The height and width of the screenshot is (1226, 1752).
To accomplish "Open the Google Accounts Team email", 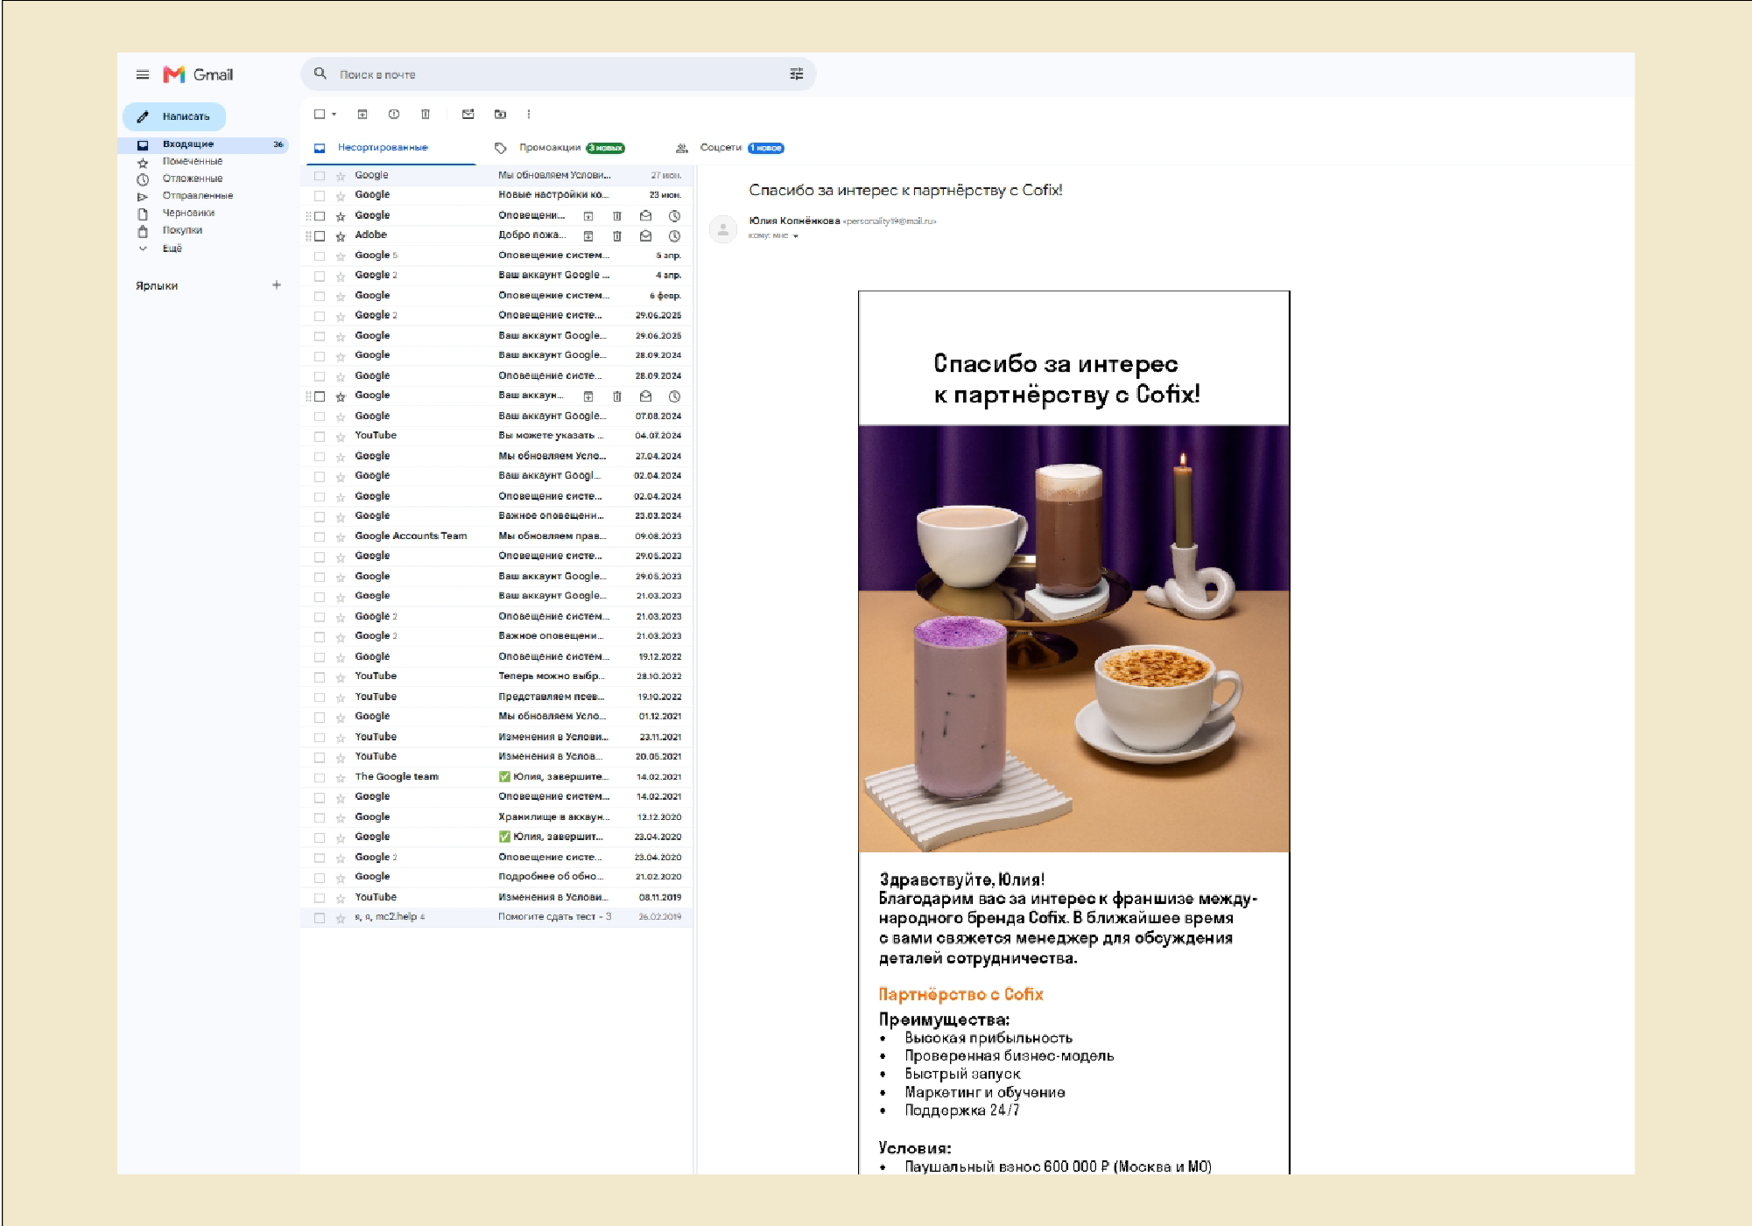I will coord(497,536).
